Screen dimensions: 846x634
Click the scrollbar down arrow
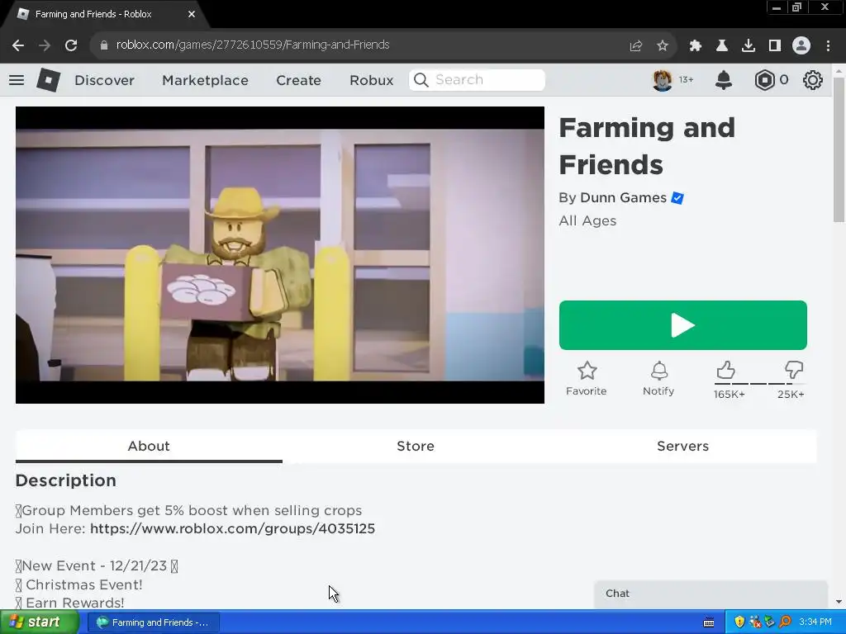point(839,602)
